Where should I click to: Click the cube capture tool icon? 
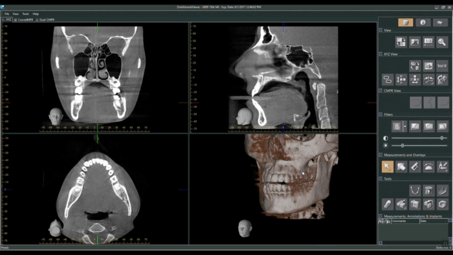click(x=415, y=204)
